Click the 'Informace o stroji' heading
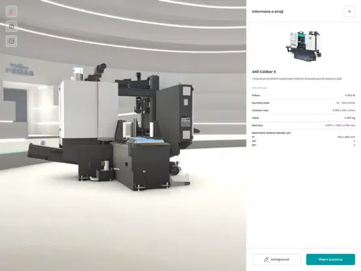361x271 pixels. pos(267,12)
